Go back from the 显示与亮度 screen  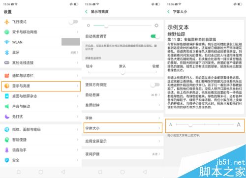coord(87,12)
